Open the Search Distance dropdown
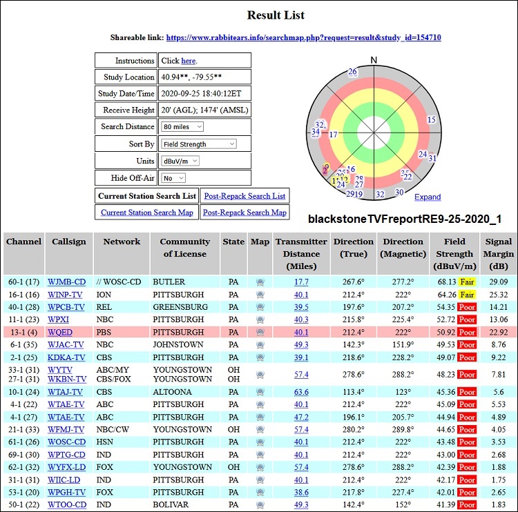 point(182,127)
